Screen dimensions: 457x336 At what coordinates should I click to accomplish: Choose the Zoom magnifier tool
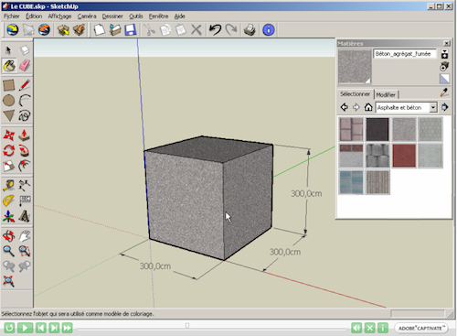(x=8, y=251)
